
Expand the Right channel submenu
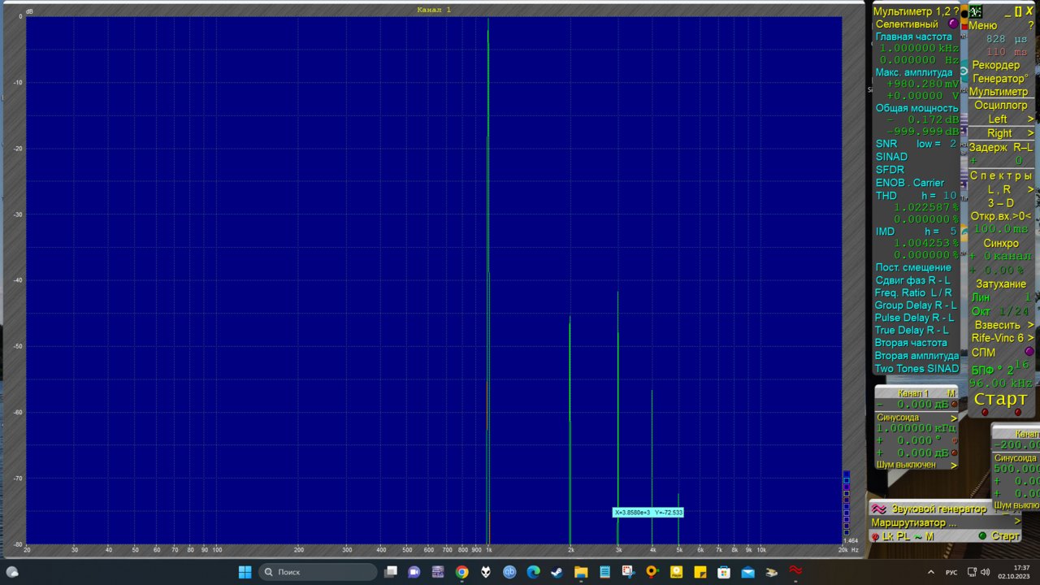[x=1030, y=133]
